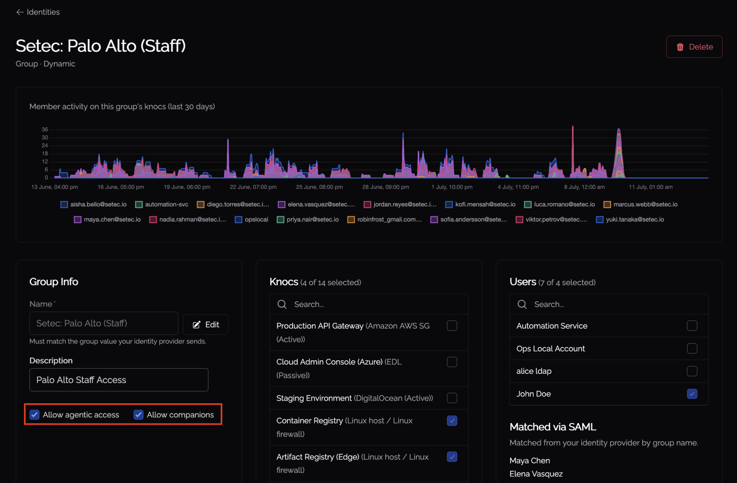
Task: Click Edit button next to Name
Action: 206,325
